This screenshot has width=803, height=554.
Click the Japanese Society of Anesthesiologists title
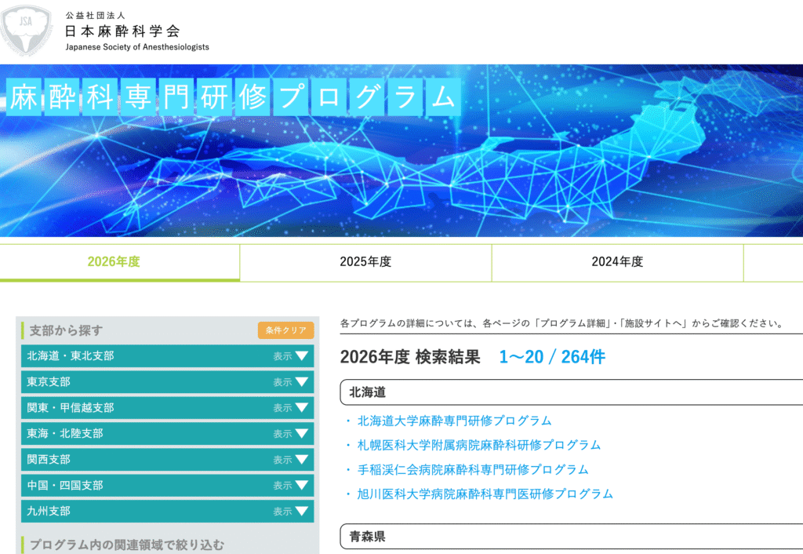click(x=136, y=32)
